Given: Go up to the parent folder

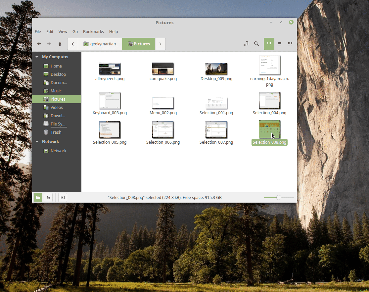Looking at the screenshot, I should [x=60, y=44].
